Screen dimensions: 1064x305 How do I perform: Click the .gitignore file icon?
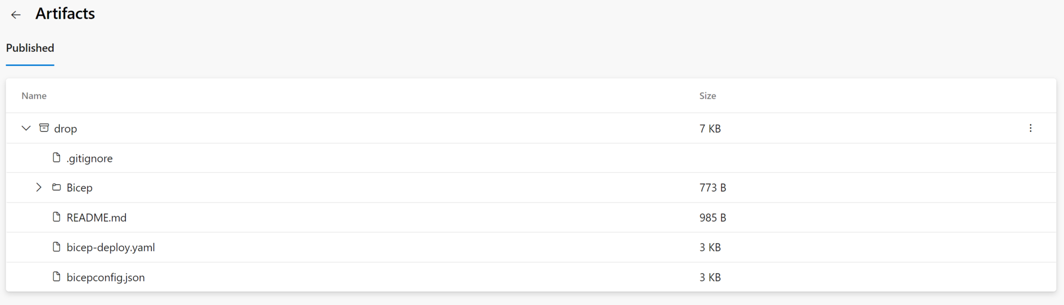click(x=57, y=158)
